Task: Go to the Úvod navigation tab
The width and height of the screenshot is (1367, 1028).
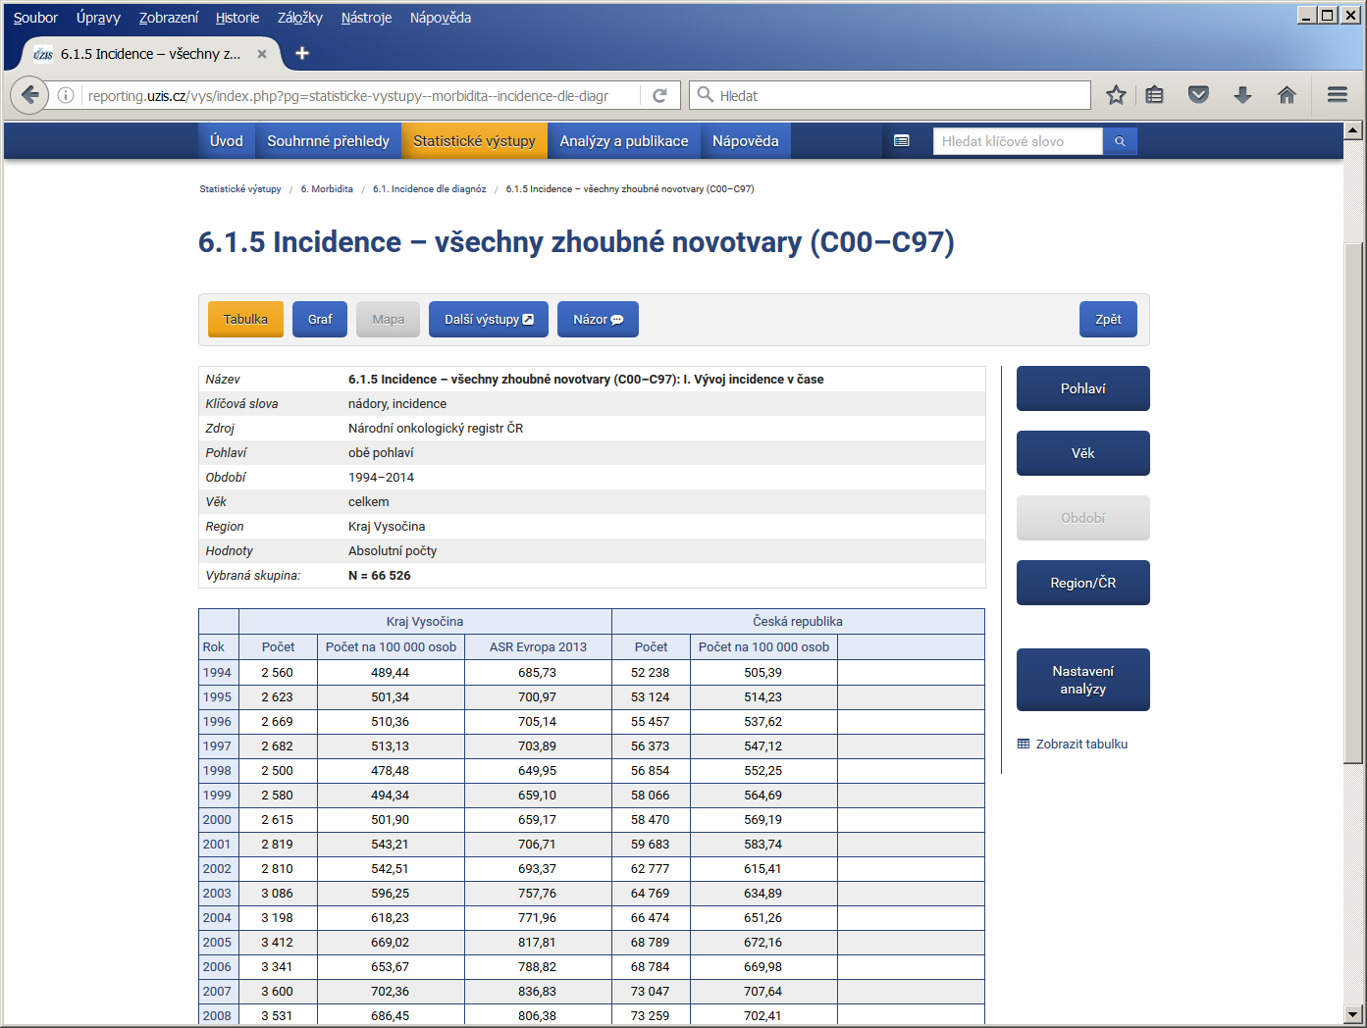Action: tap(227, 141)
